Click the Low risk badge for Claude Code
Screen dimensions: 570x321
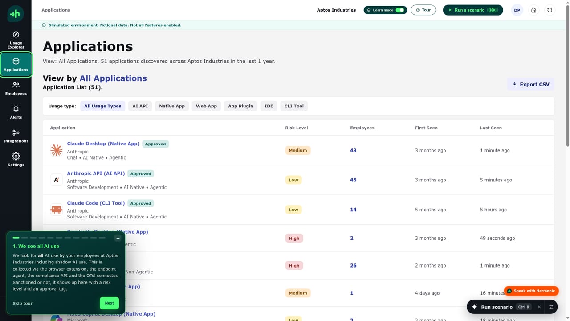point(293,210)
